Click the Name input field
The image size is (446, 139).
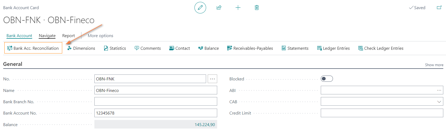tap(156, 90)
